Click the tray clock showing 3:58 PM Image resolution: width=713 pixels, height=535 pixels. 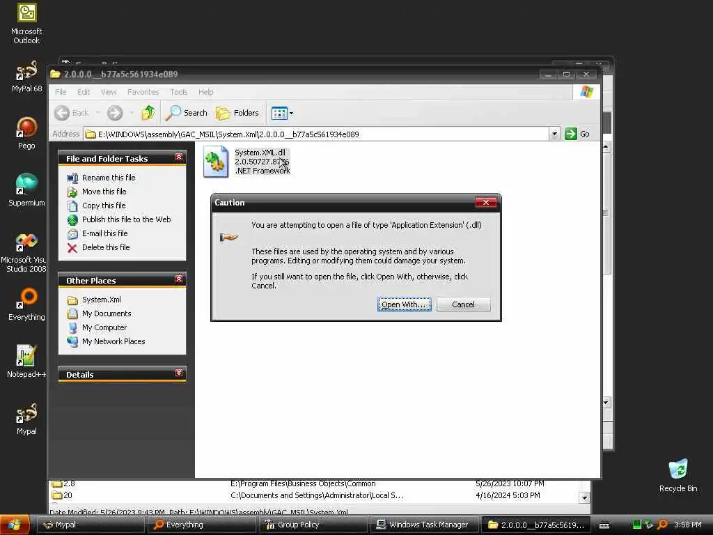pyautogui.click(x=687, y=525)
